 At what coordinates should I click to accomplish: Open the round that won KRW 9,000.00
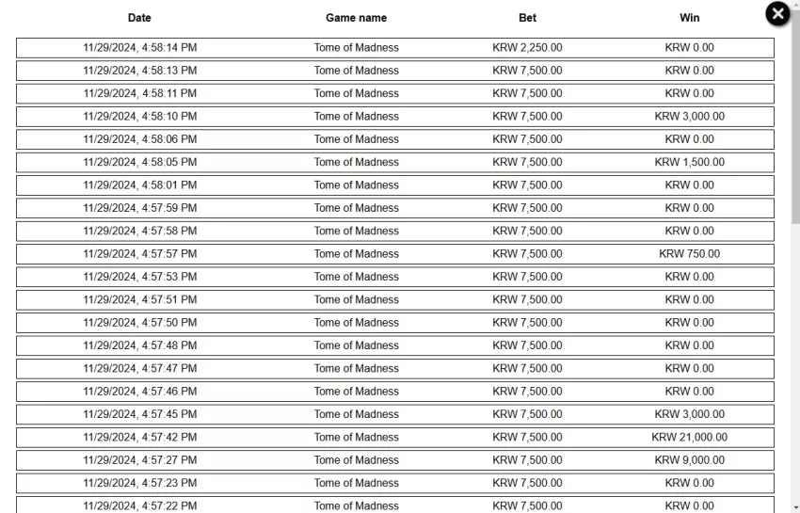point(395,460)
